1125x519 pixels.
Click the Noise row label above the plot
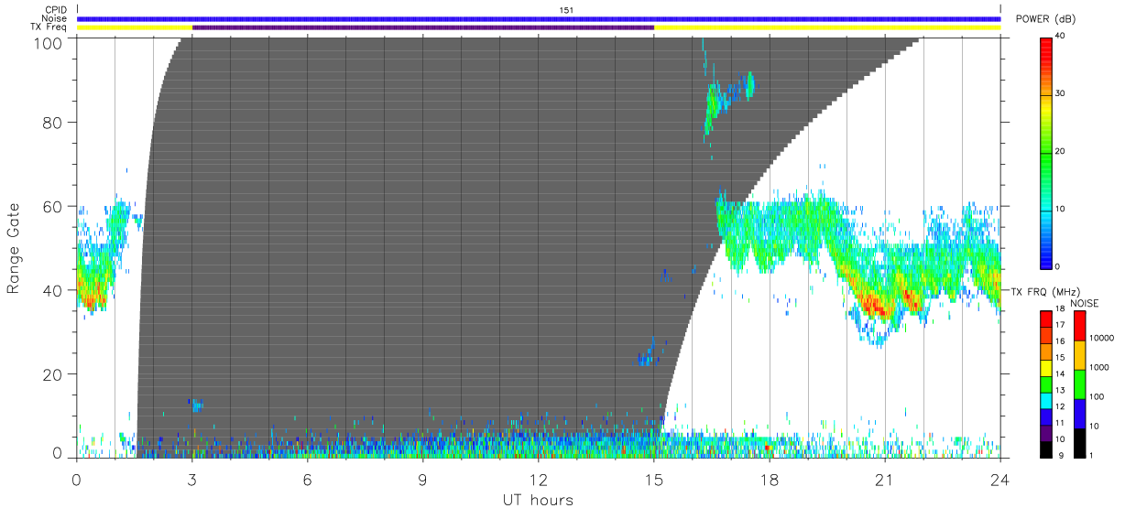55,18
